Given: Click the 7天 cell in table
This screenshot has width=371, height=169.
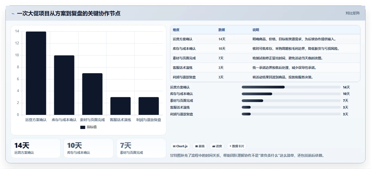Looking at the screenshot, I should (x=221, y=58).
